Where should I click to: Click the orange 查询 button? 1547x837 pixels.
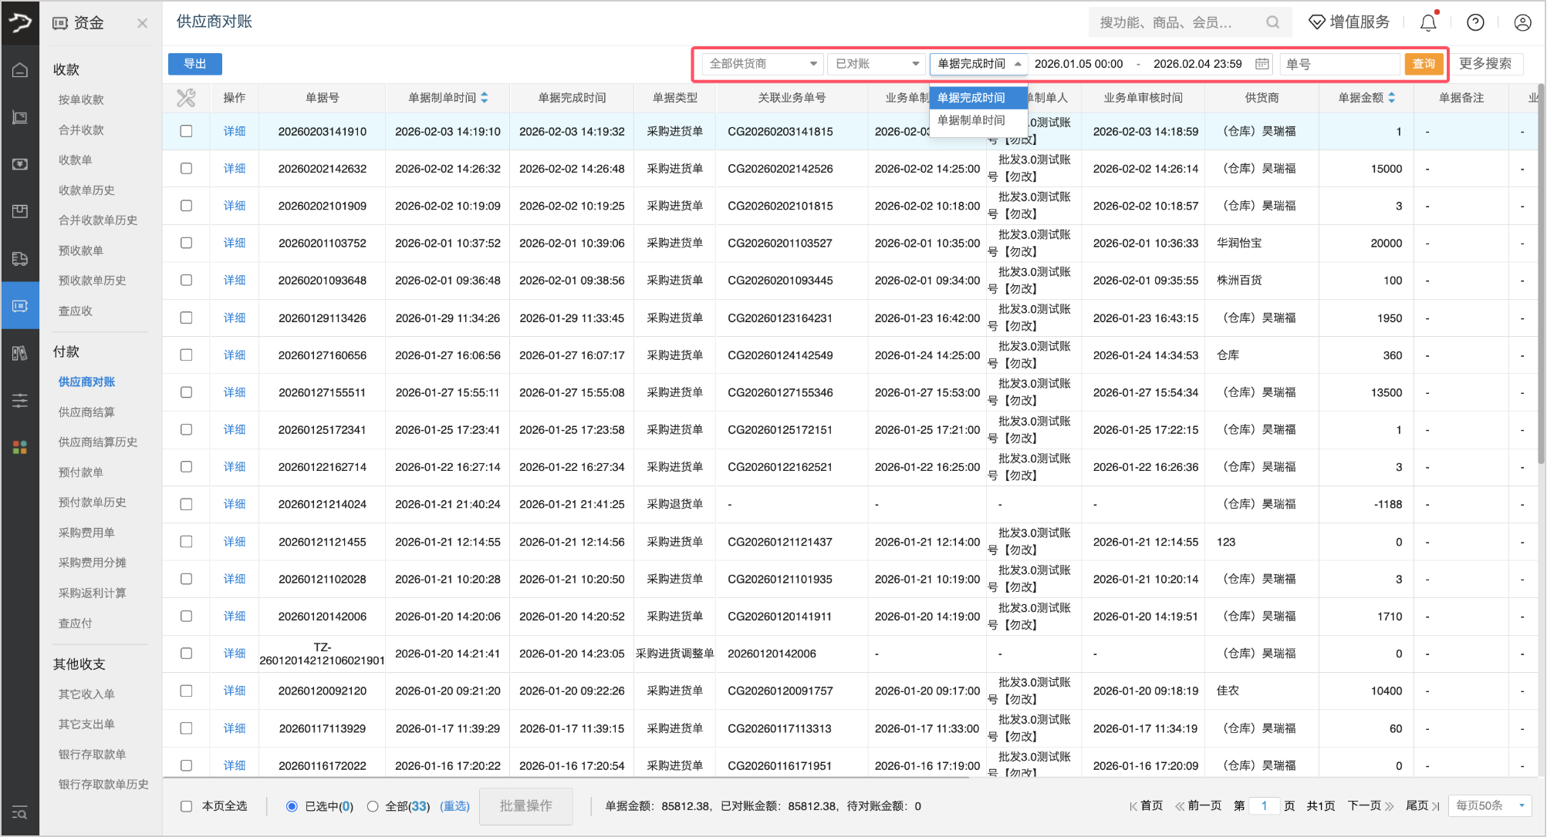[1424, 64]
